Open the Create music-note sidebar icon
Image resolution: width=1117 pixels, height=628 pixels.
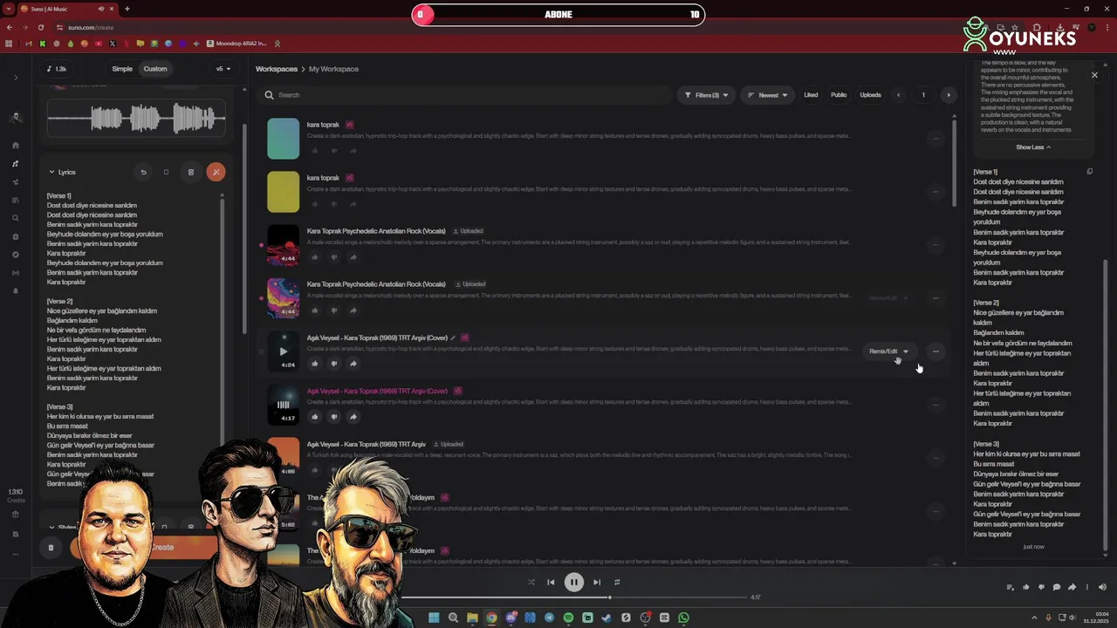click(15, 164)
